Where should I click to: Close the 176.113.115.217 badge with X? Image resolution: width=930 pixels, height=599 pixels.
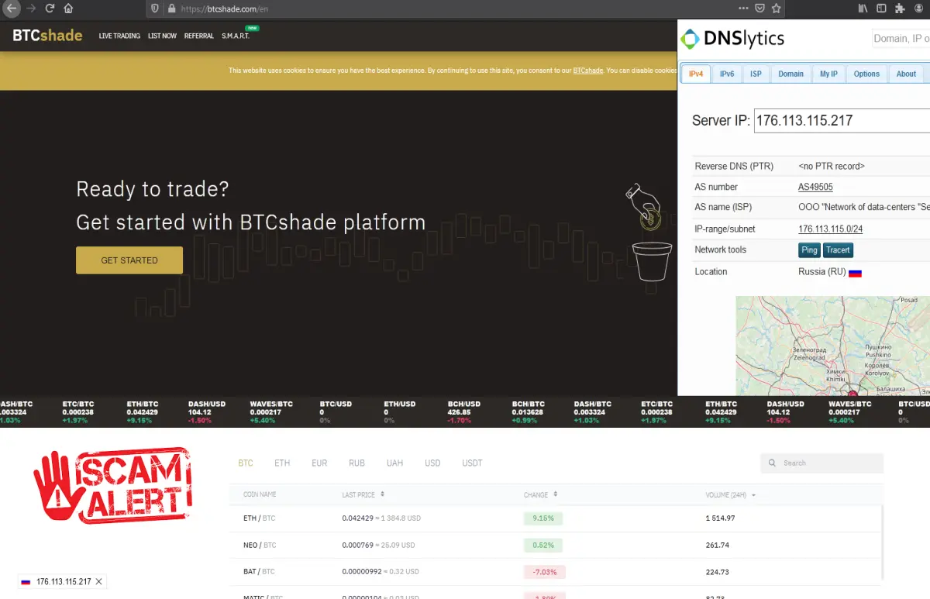[x=98, y=581]
